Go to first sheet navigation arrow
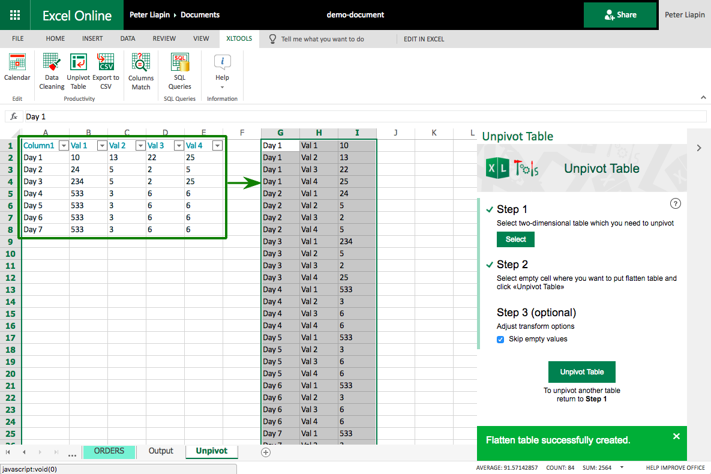 coord(8,452)
